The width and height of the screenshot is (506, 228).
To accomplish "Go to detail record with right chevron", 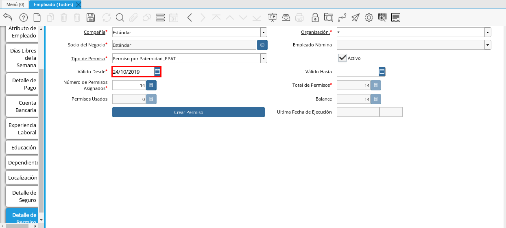I will (x=203, y=18).
